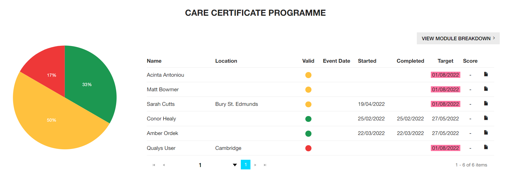The image size is (519, 179).
Task: Open document icon for Amber Ordek
Action: (486, 132)
